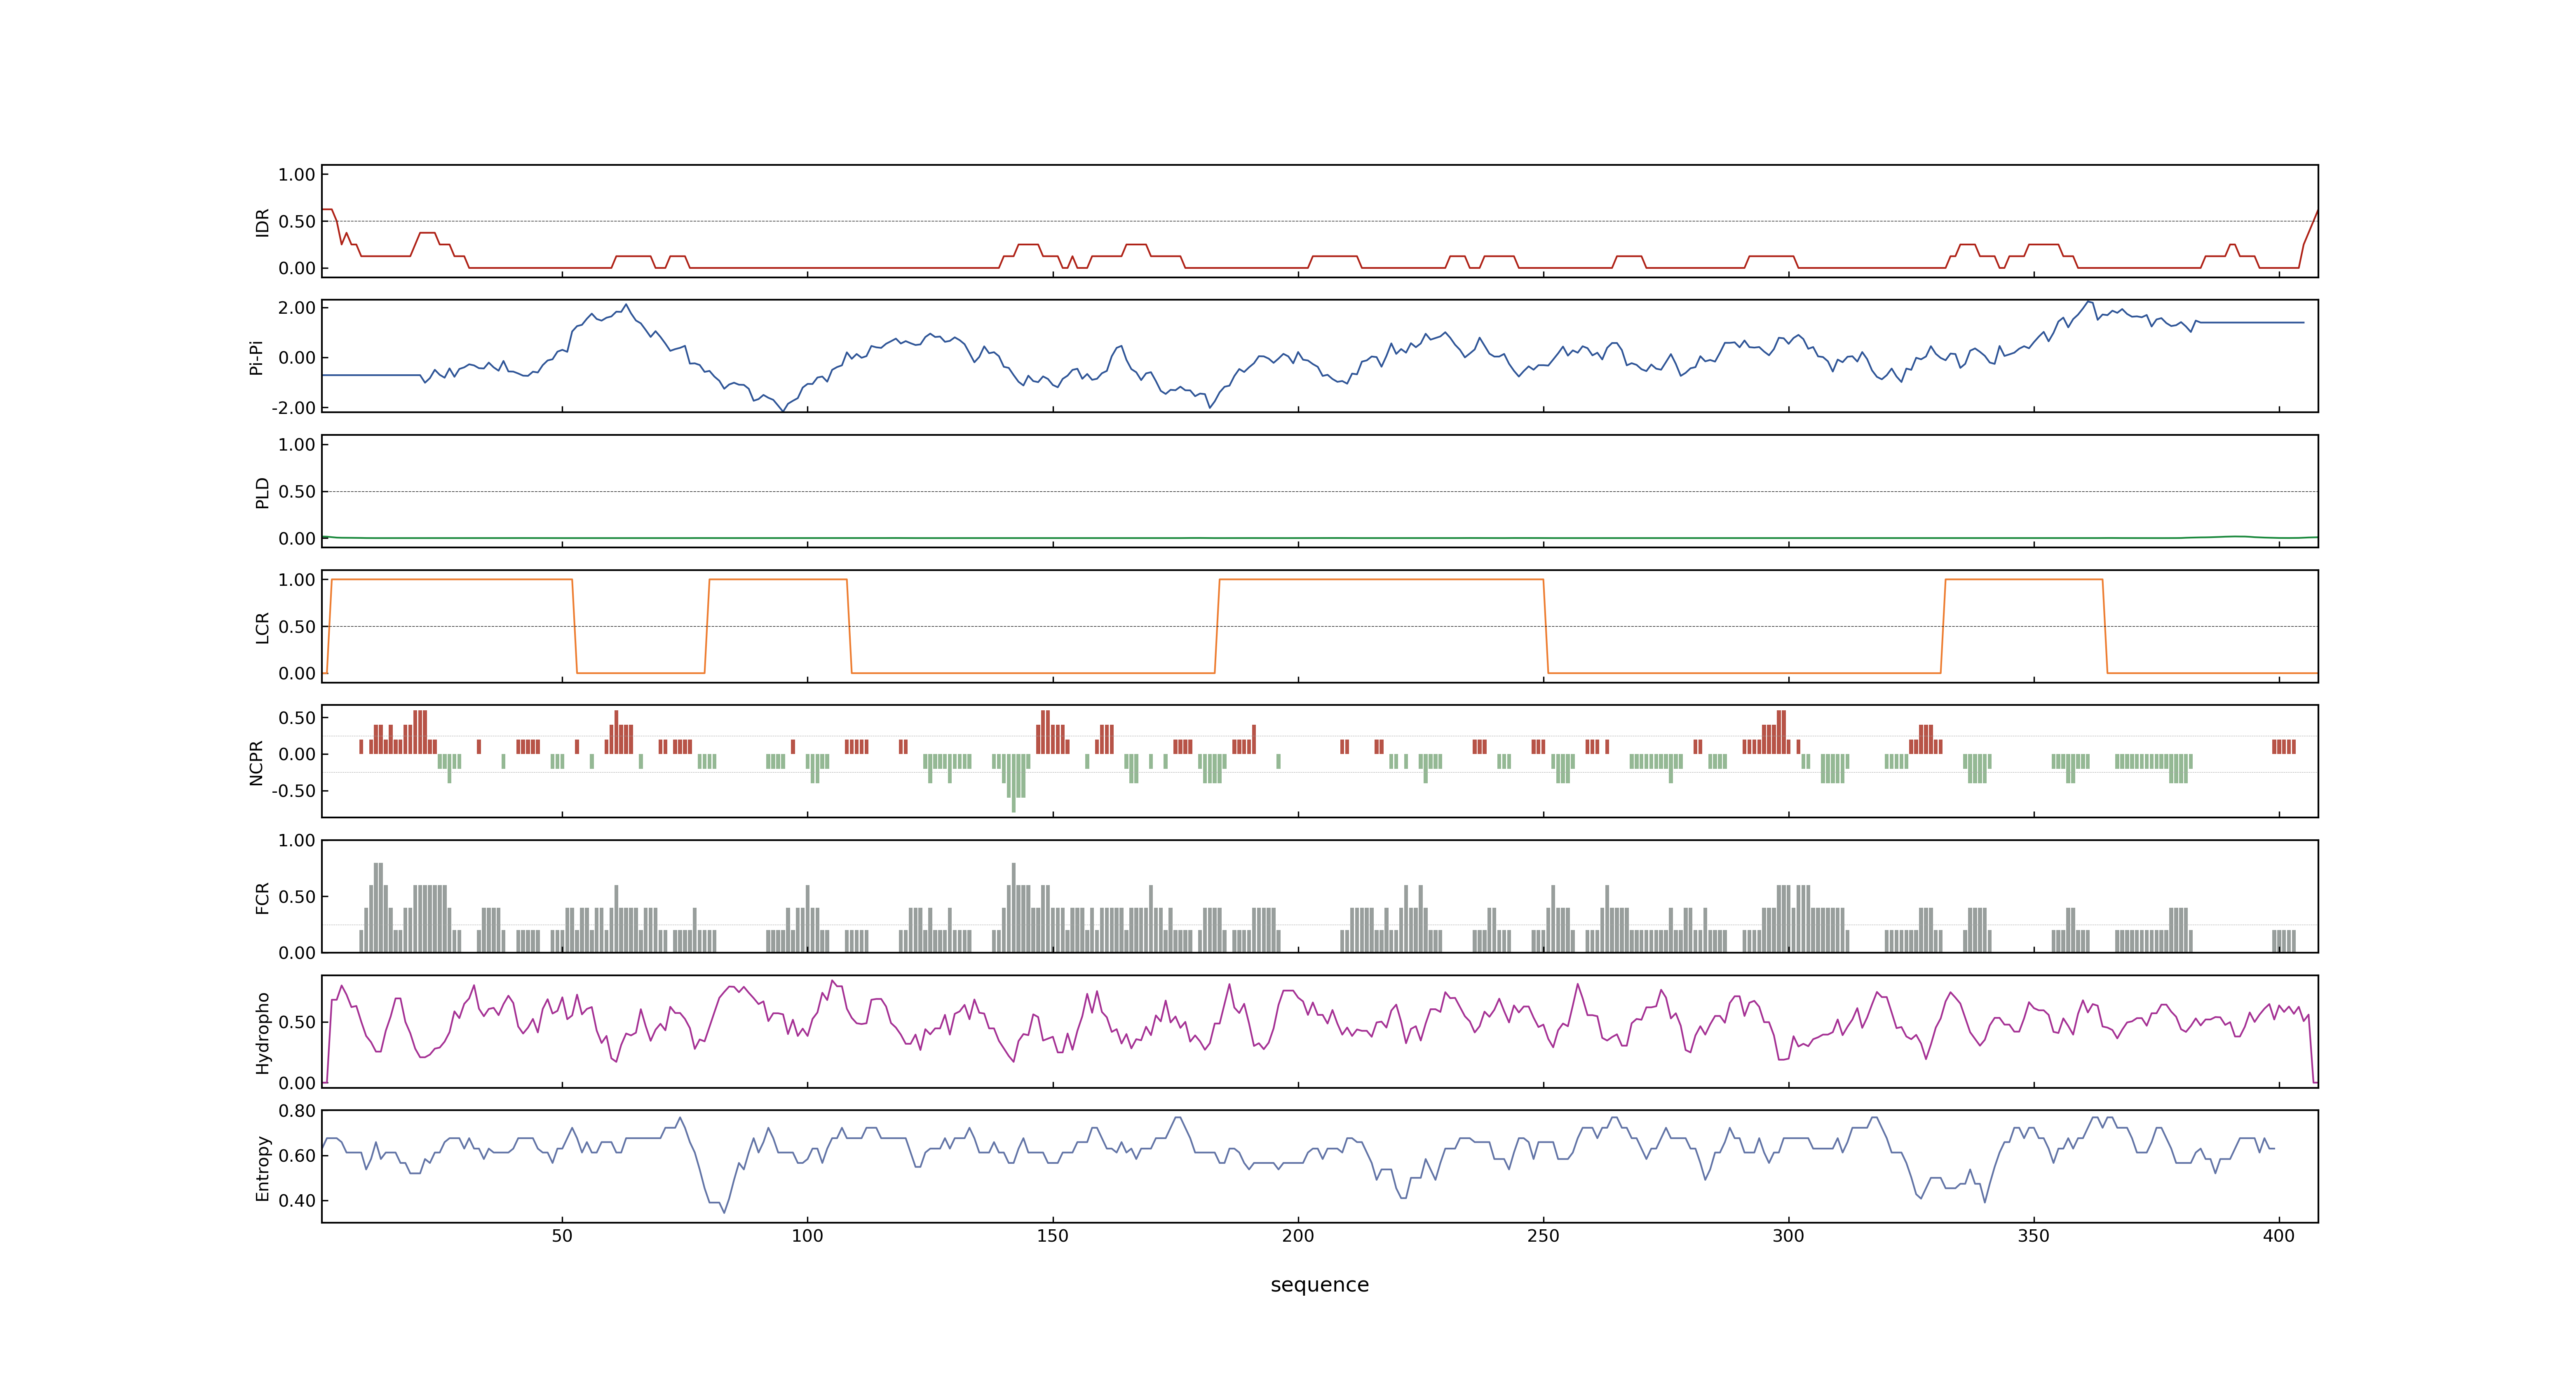Viewport: 2576px width, 1374px height.
Task: Click the LCR y-axis label
Action: [x=263, y=627]
